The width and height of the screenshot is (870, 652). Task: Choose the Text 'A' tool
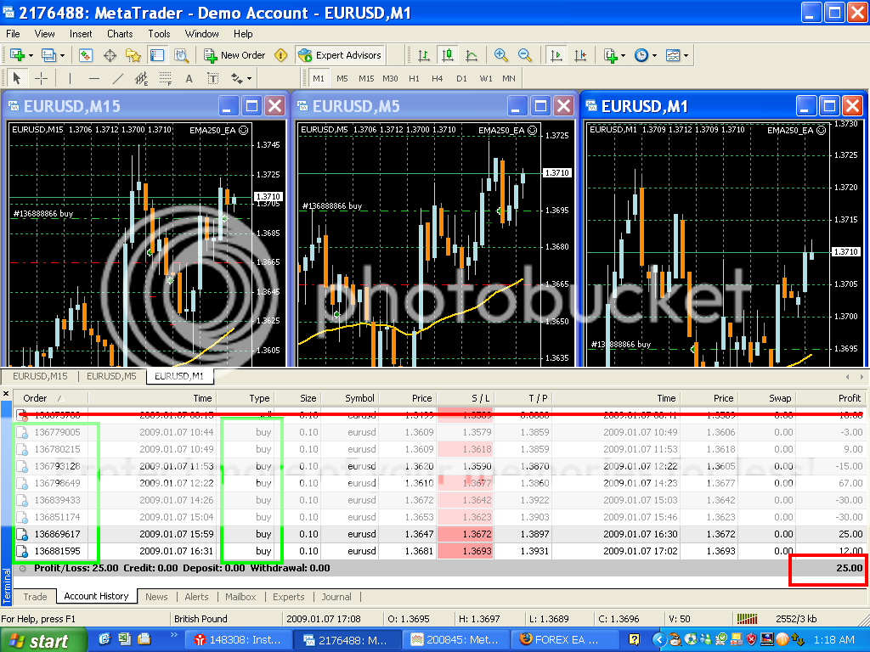click(189, 78)
